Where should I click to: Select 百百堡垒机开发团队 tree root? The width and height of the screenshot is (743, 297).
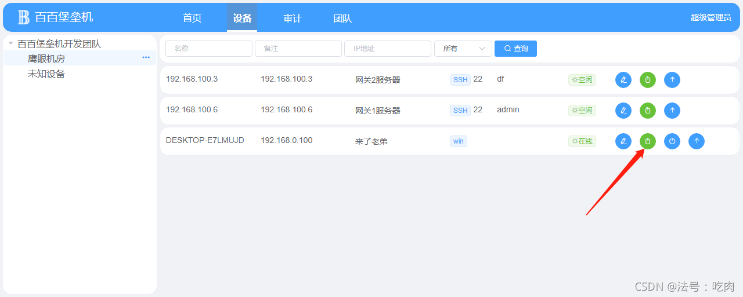pyautogui.click(x=59, y=43)
